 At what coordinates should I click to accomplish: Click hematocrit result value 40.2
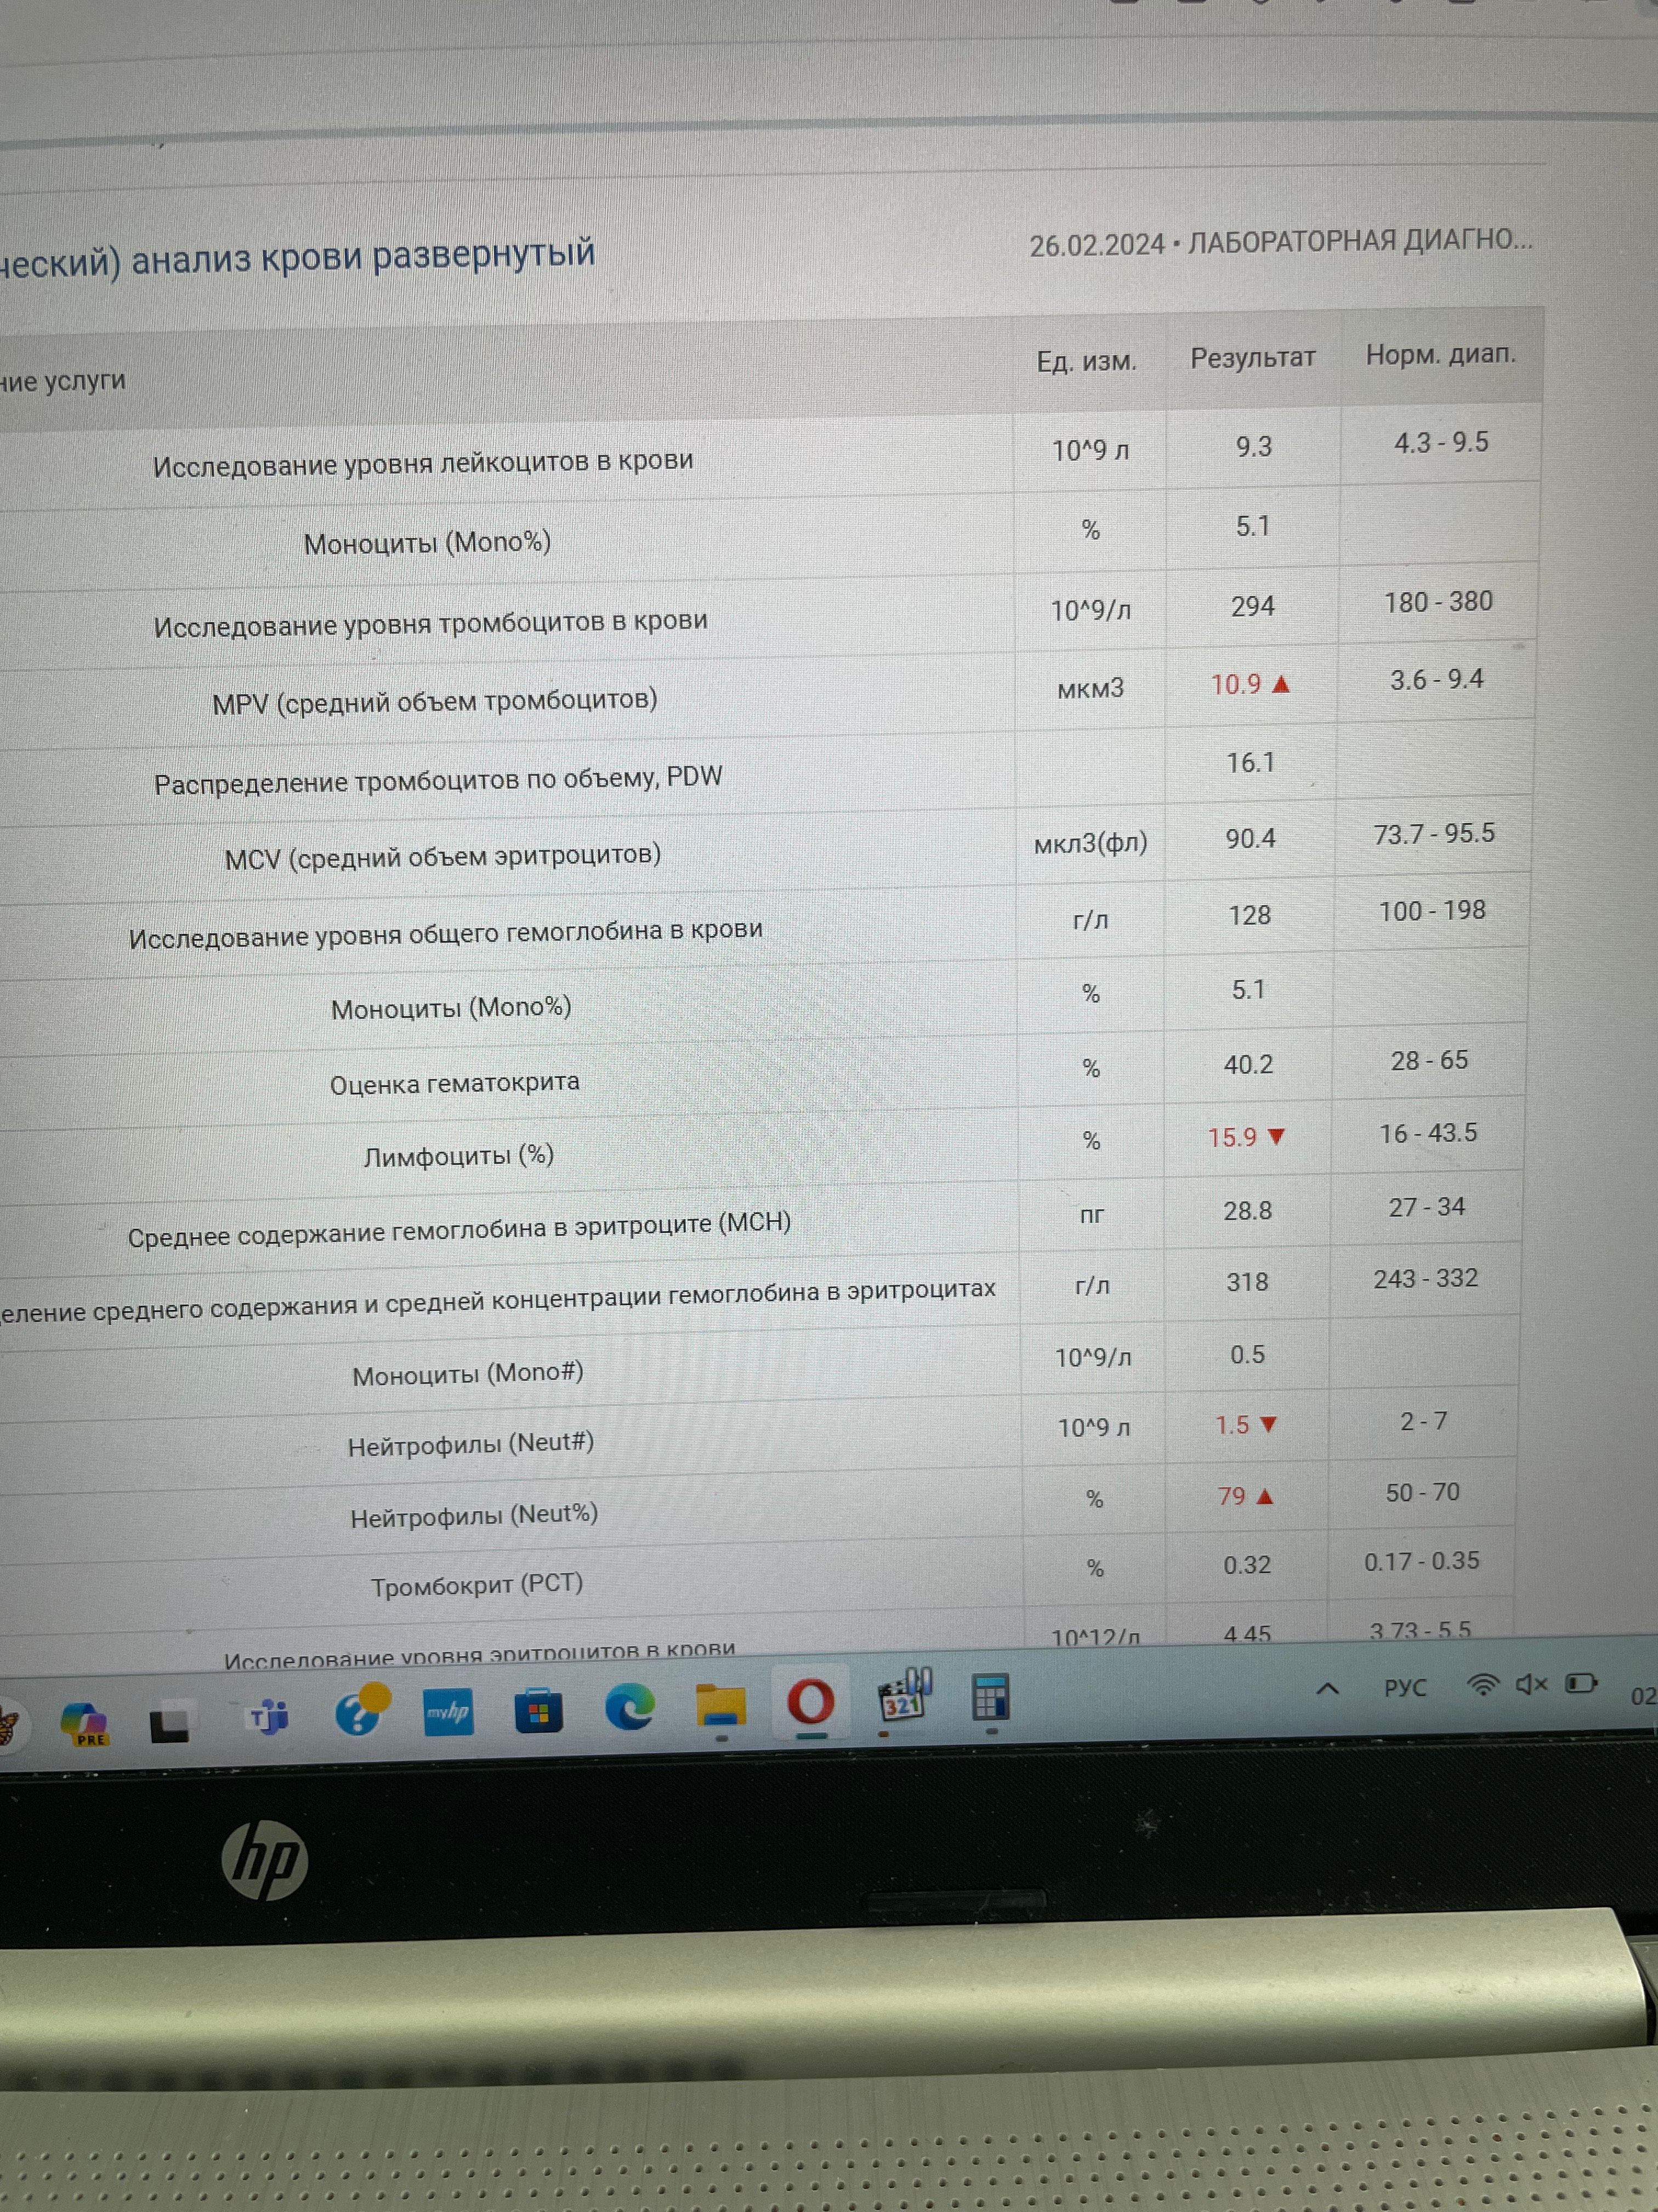pyautogui.click(x=1248, y=1064)
